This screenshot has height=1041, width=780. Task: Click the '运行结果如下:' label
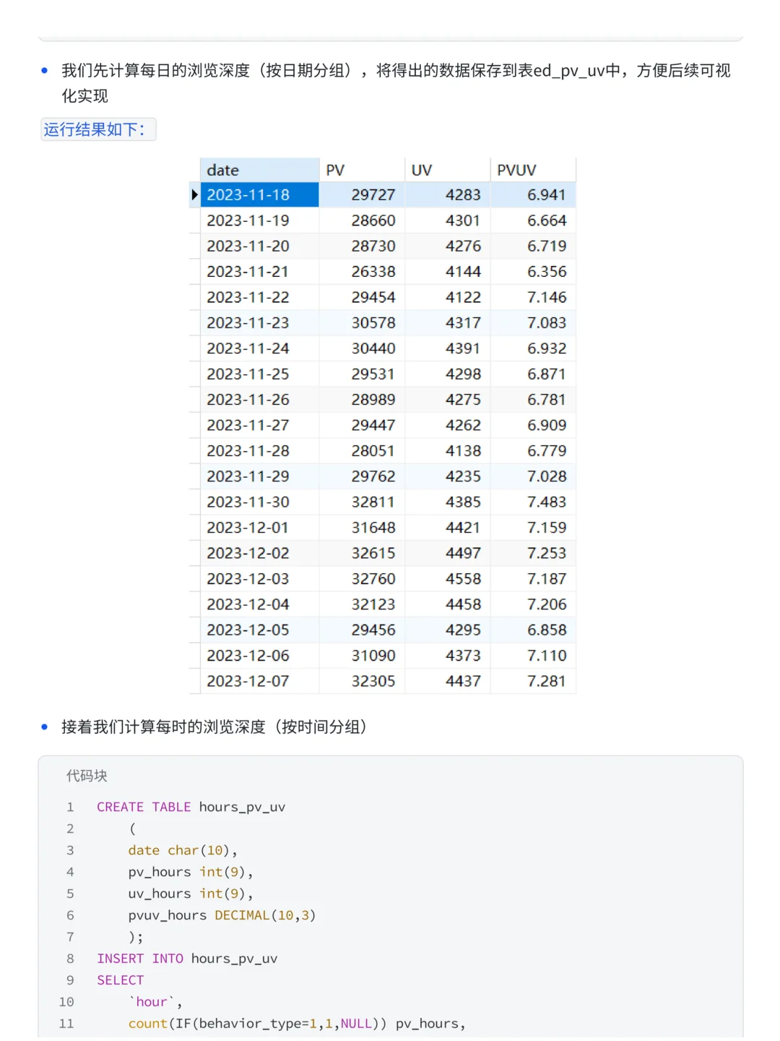98,129
